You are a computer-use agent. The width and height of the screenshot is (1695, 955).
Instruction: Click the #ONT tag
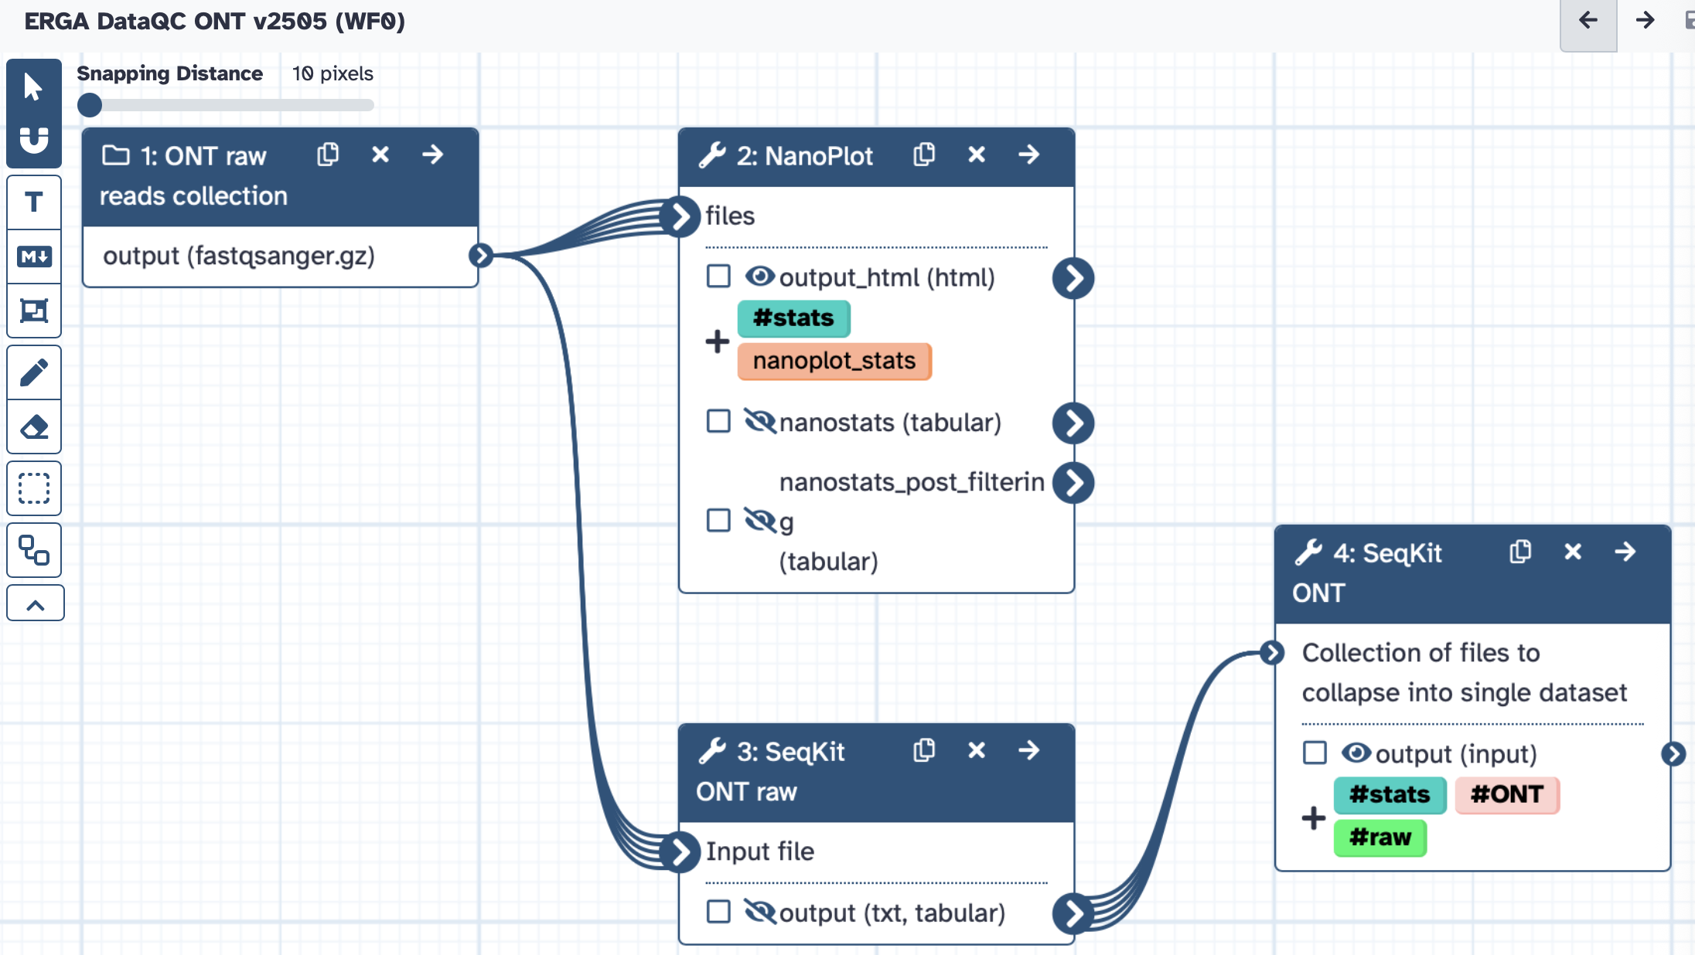click(1507, 794)
